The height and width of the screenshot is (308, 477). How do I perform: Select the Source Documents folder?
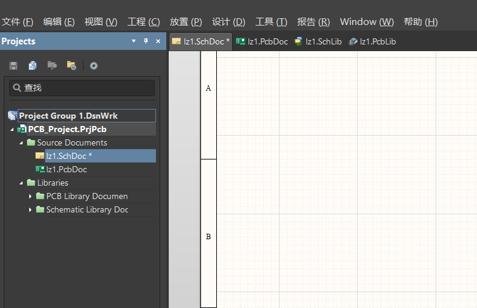pyautogui.click(x=72, y=142)
